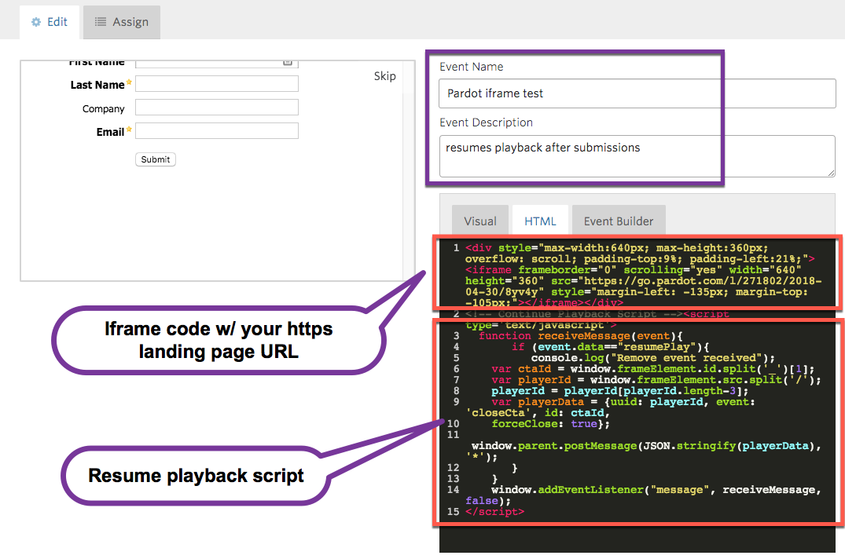Click the Last Name input field
The width and height of the screenshot is (845, 559).
point(217,83)
